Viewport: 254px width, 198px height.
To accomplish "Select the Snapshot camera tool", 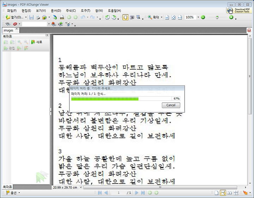I will click(132, 17).
